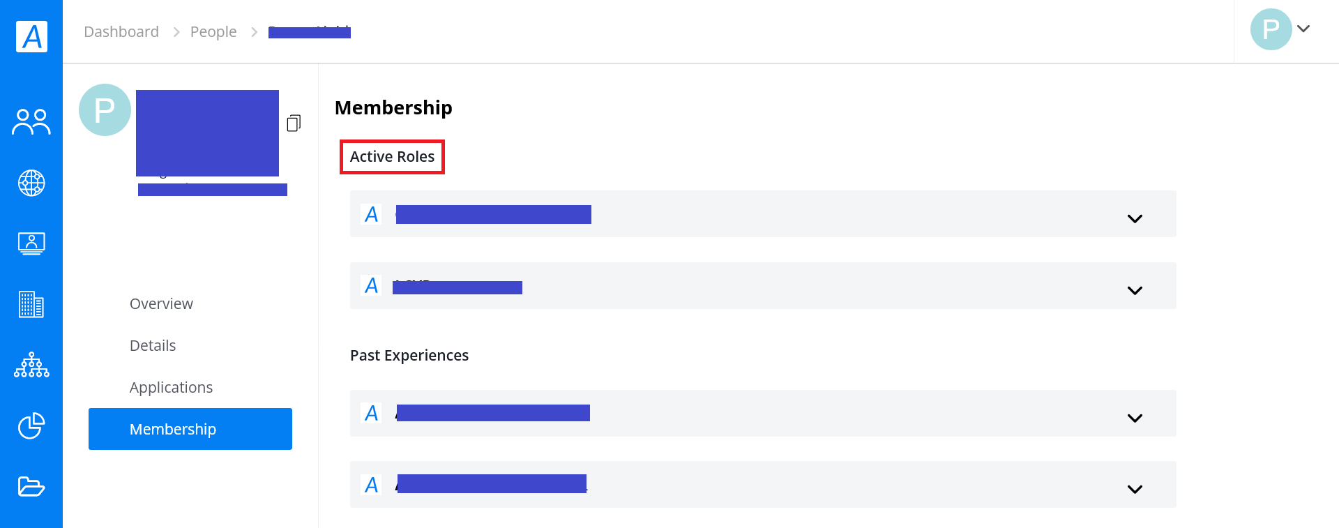Switch to the Overview tab

tap(161, 303)
